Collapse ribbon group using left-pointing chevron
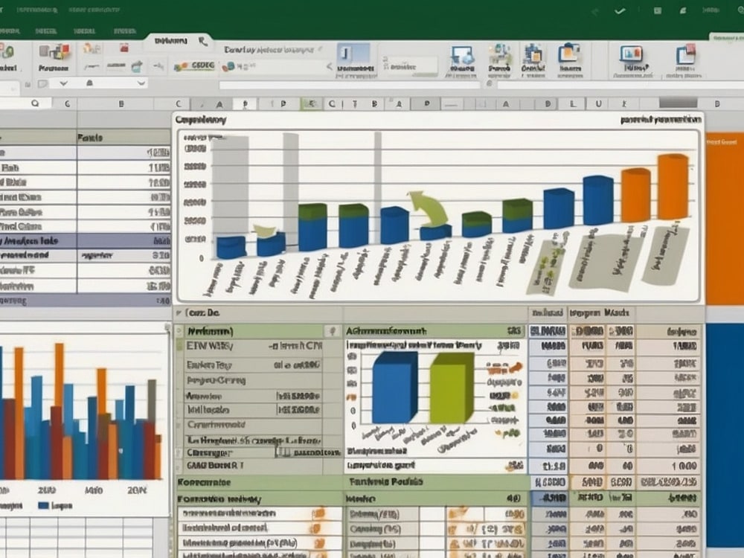This screenshot has width=744, height=558. tap(330, 66)
